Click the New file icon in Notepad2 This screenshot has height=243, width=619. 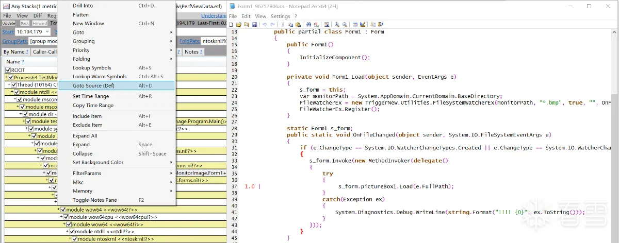tap(232, 24)
